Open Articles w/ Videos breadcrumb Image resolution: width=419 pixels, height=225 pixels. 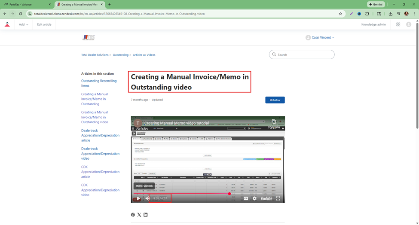[x=144, y=55]
